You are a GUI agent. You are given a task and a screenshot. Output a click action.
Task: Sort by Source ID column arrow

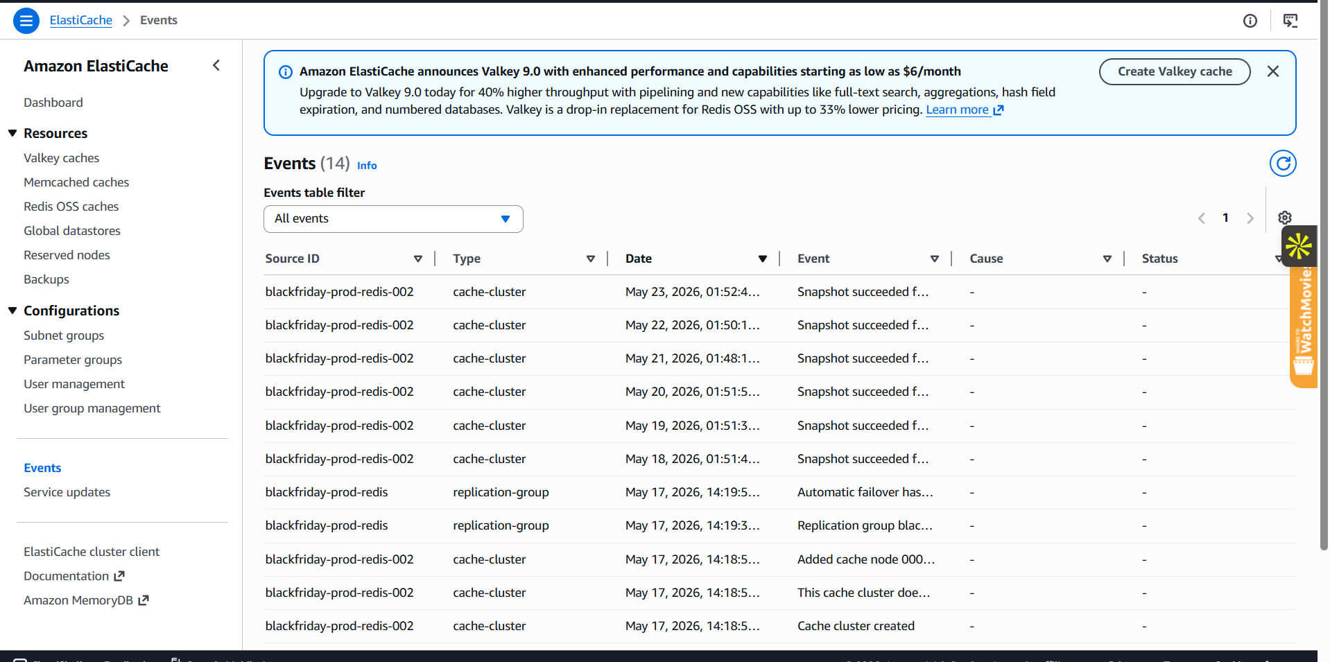(x=418, y=259)
